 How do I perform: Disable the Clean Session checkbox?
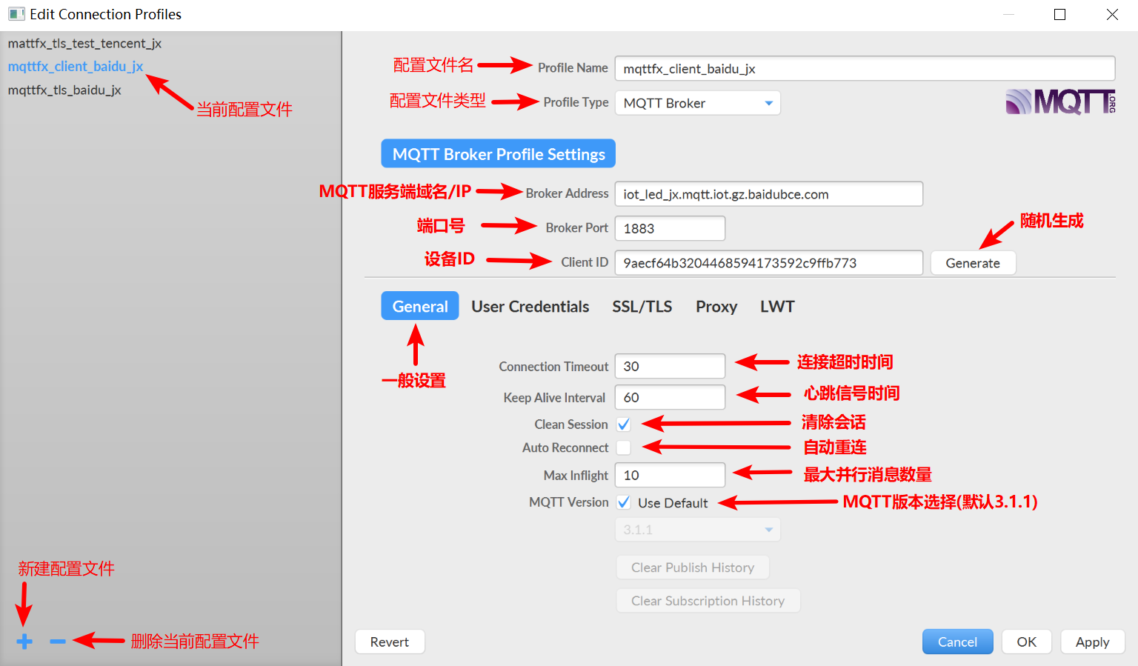(x=623, y=424)
